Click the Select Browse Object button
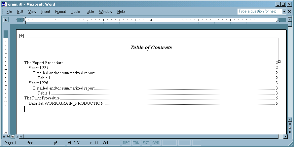Viewport: 294px width, 147px height. 289,127
